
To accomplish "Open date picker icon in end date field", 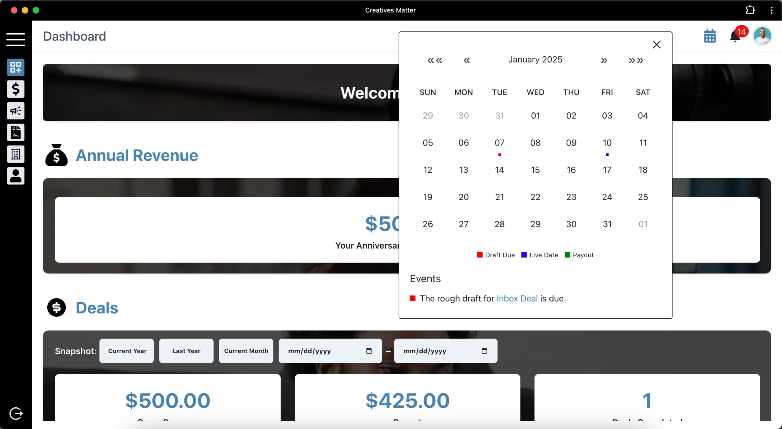I will point(484,351).
